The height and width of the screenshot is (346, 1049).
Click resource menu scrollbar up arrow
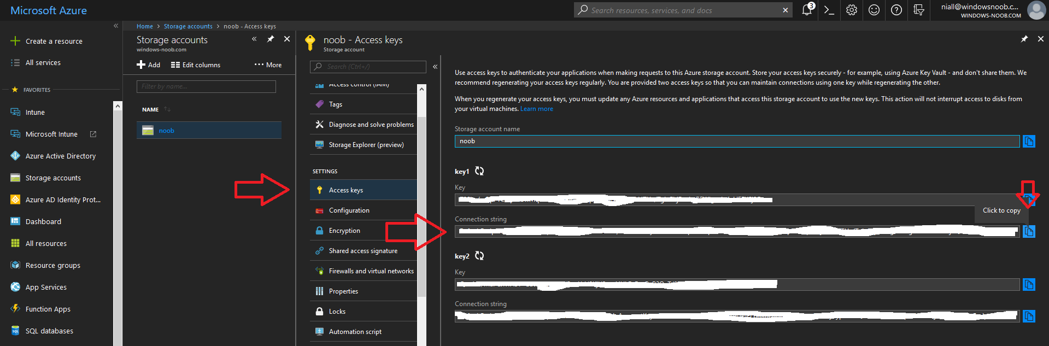[x=421, y=89]
